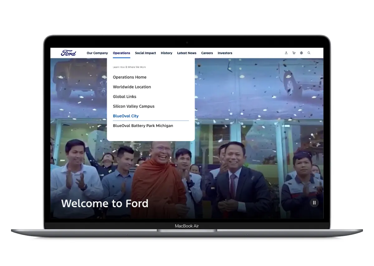374x266 pixels.
Task: Click Learn How & Where We Work text
Action: coord(129,67)
